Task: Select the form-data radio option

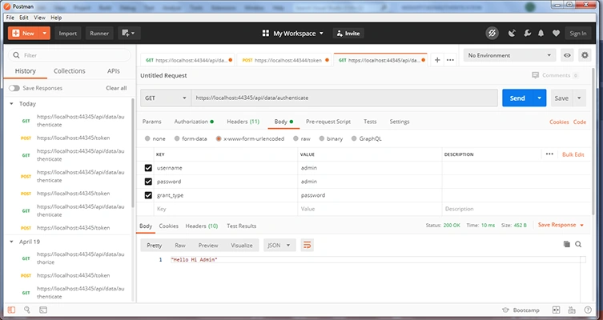Action: click(x=177, y=138)
